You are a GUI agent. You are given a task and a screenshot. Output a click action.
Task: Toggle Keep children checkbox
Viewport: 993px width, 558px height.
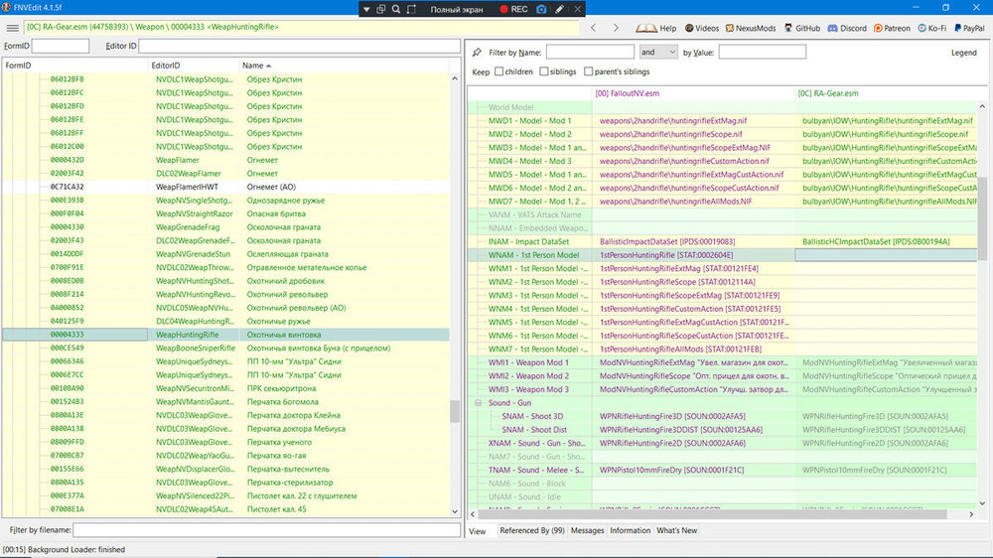(x=499, y=71)
